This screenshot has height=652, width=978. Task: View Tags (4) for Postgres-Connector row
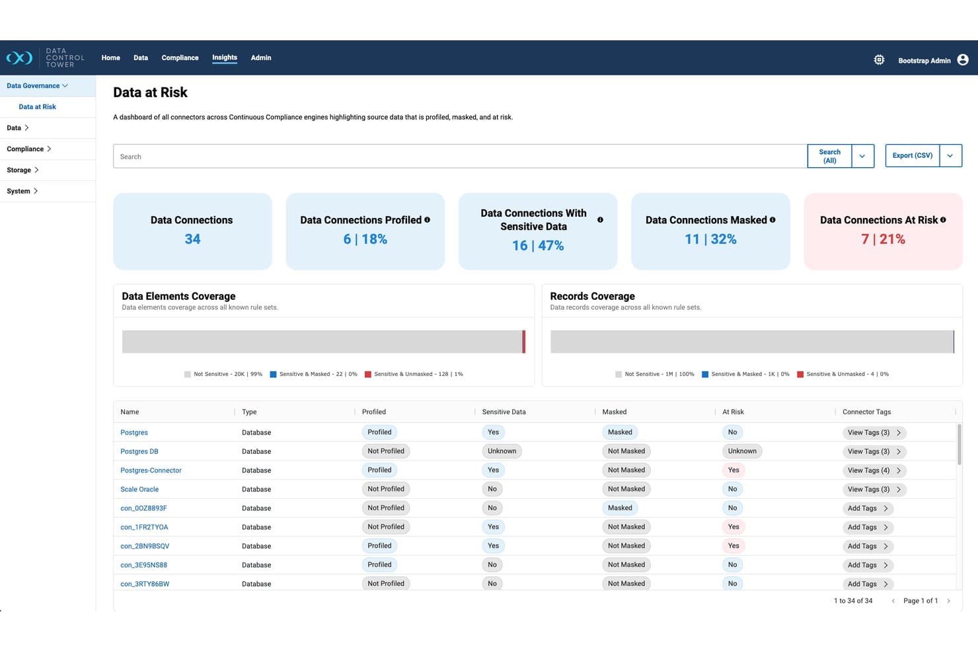[x=874, y=471]
